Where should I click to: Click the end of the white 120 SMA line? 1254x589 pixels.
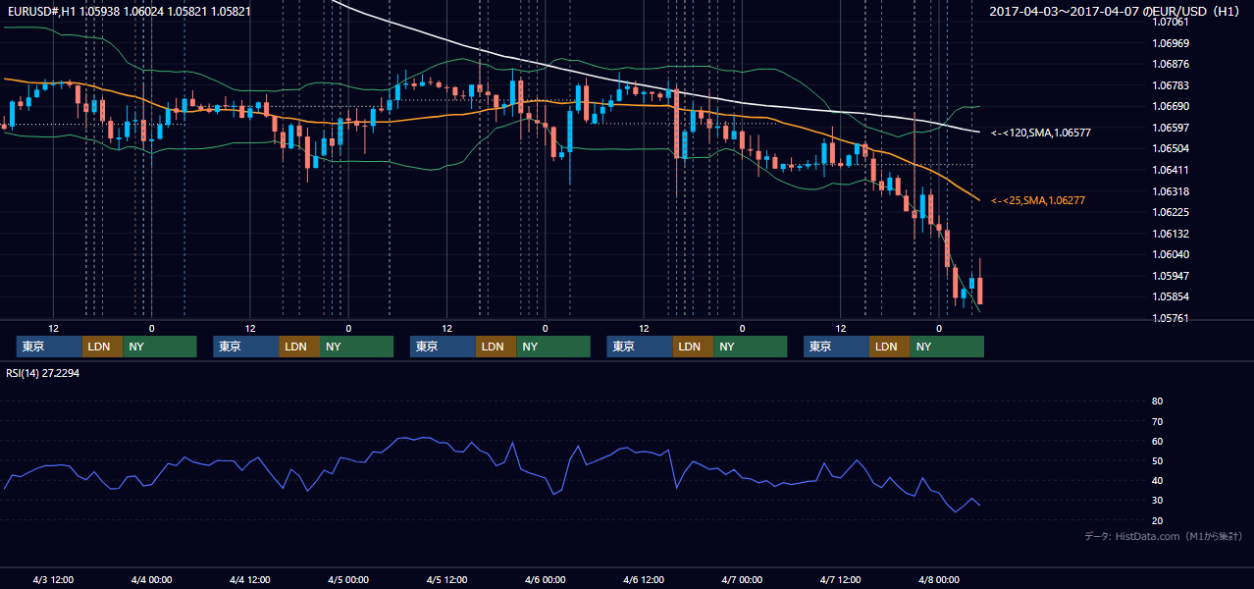point(979,132)
